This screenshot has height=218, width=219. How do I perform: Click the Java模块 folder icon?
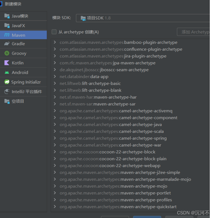[7, 16]
